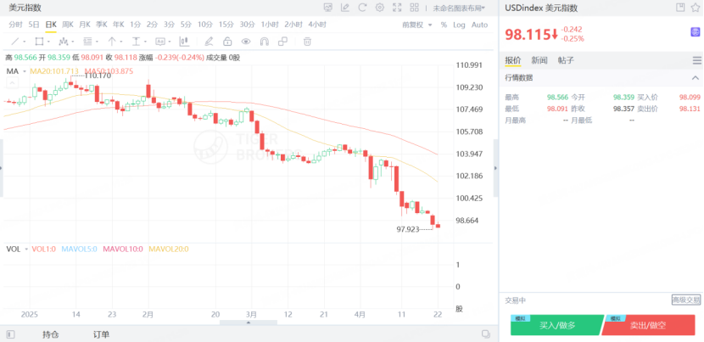This screenshot has width=704, height=342.
Task: Collapse the 行情数据 section
Action: pyautogui.click(x=696, y=78)
